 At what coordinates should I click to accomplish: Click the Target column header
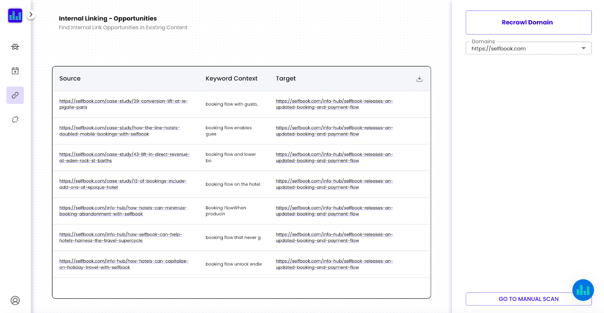[x=286, y=78]
